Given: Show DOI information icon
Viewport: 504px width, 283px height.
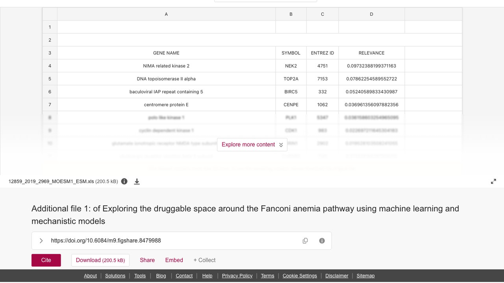Looking at the screenshot, I should [x=322, y=241].
